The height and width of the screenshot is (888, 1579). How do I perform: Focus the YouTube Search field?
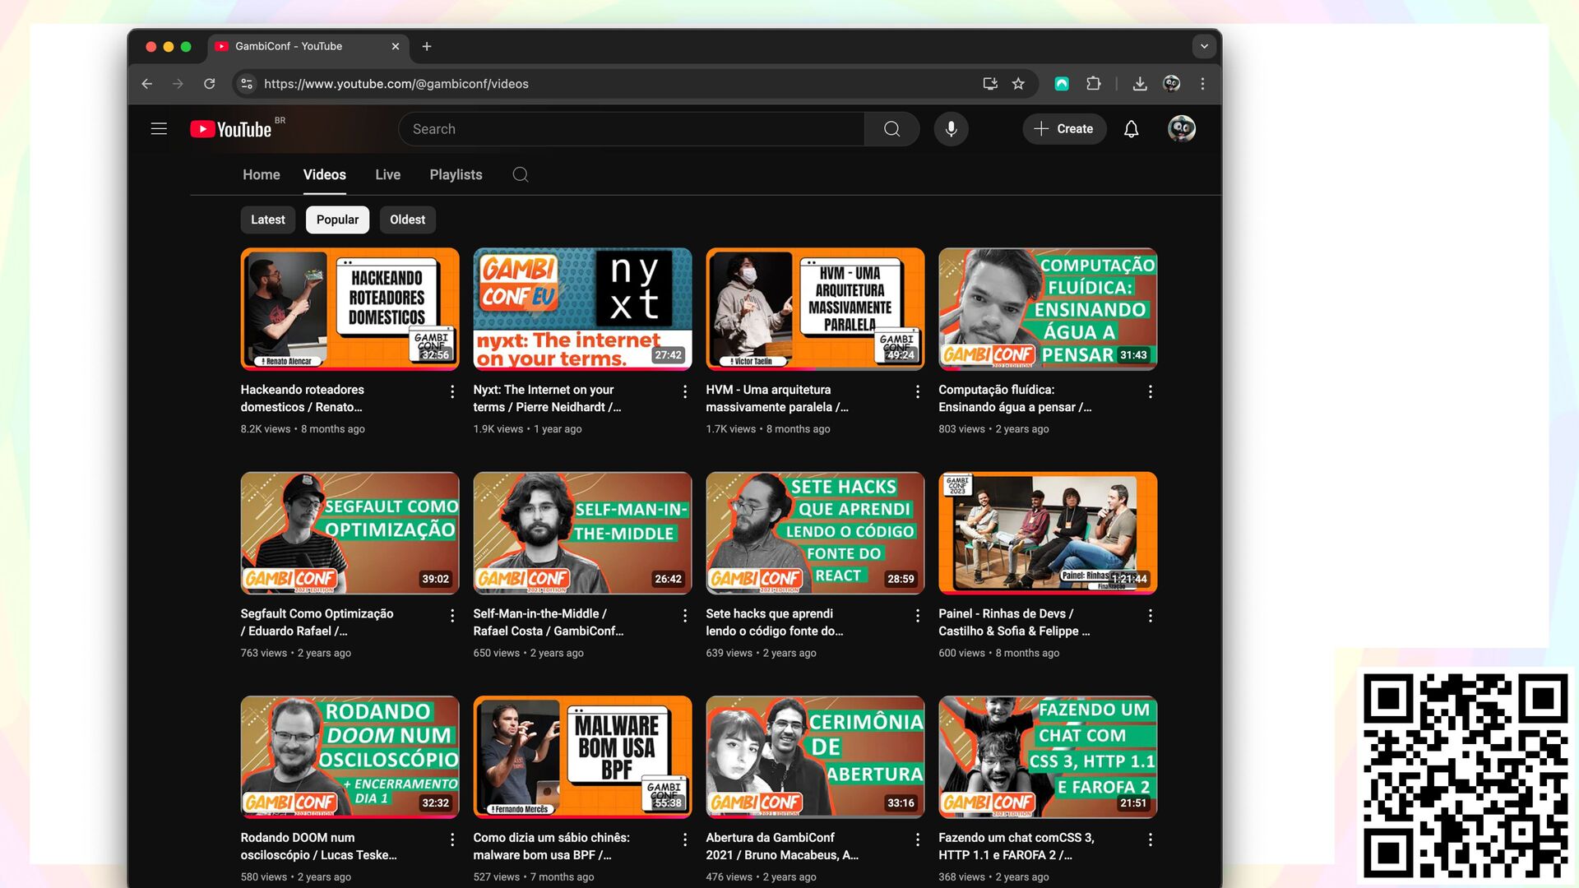[632, 129]
